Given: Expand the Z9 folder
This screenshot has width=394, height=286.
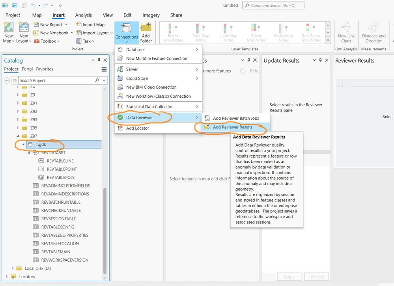Looking at the screenshot, I should pos(18,95).
